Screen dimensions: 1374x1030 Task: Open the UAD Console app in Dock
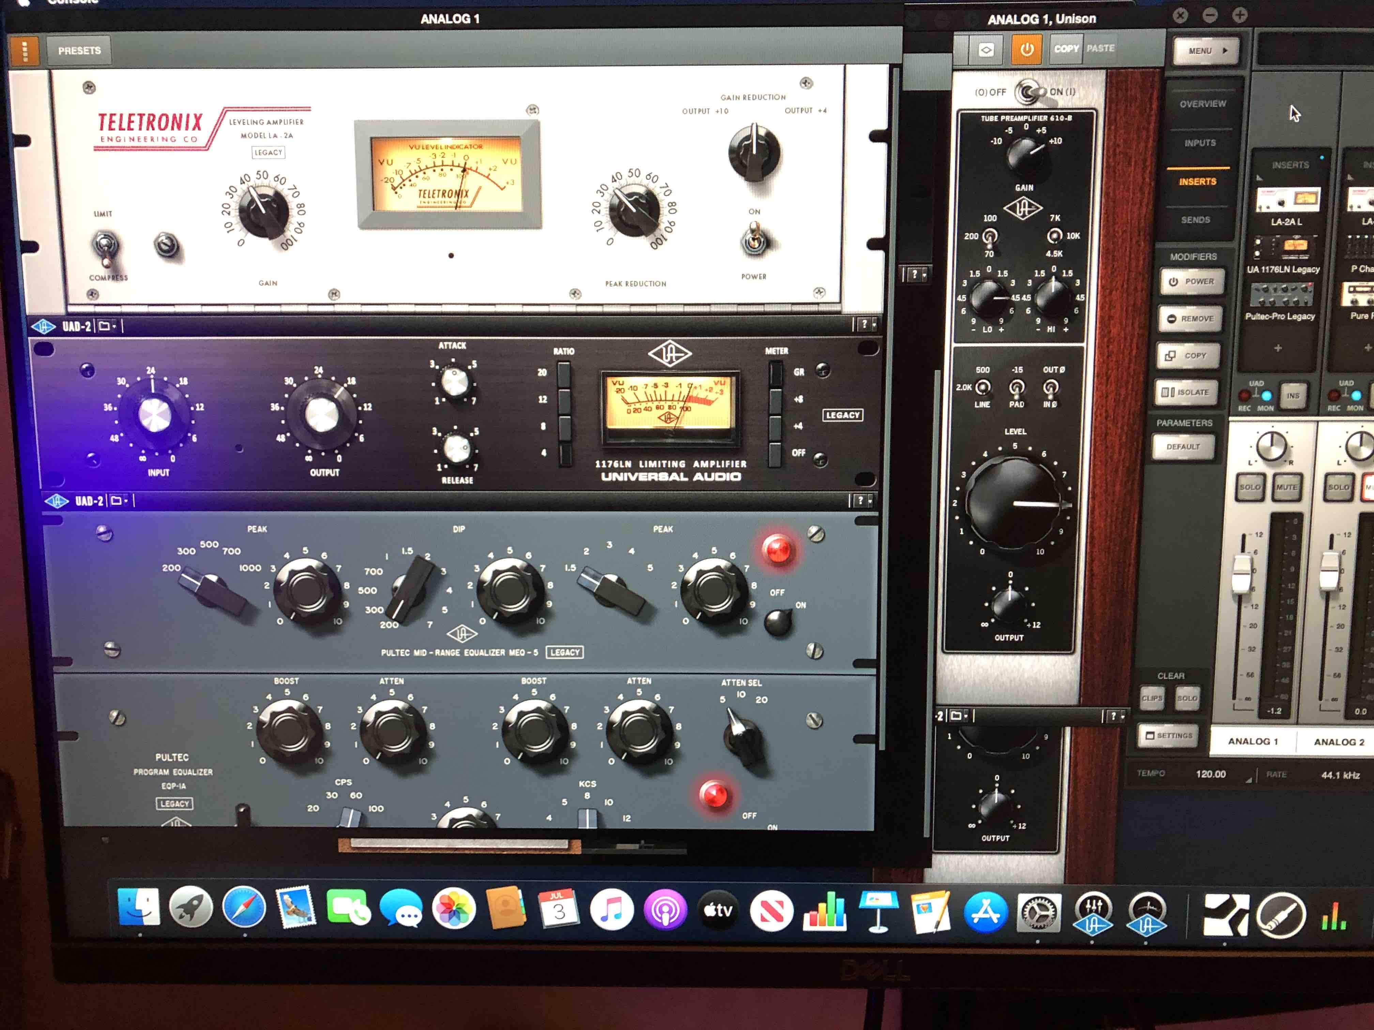[1093, 914]
